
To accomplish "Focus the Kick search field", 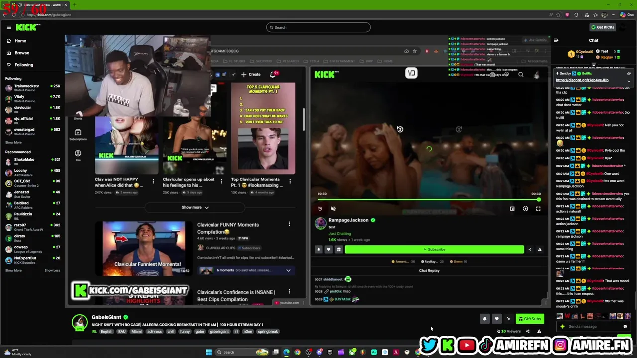I will tap(318, 27).
